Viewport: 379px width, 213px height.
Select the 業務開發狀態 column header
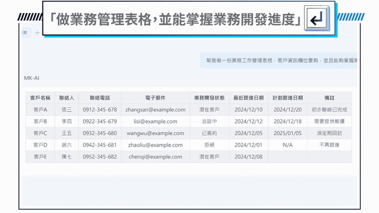click(x=209, y=98)
